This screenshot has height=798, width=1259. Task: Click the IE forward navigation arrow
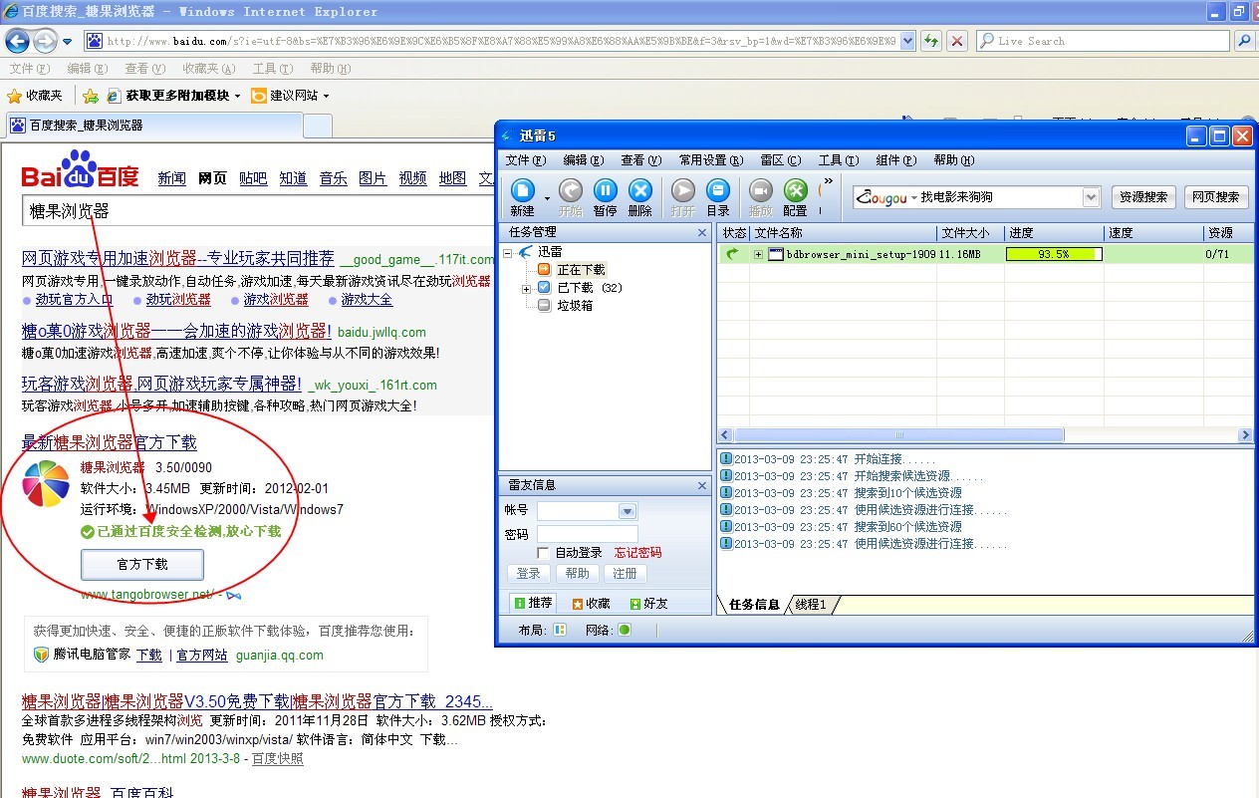coord(45,41)
